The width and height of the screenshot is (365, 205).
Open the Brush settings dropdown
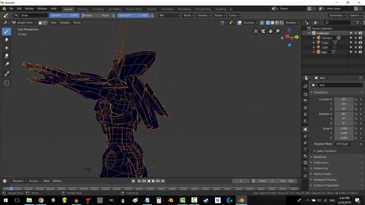tap(189, 15)
